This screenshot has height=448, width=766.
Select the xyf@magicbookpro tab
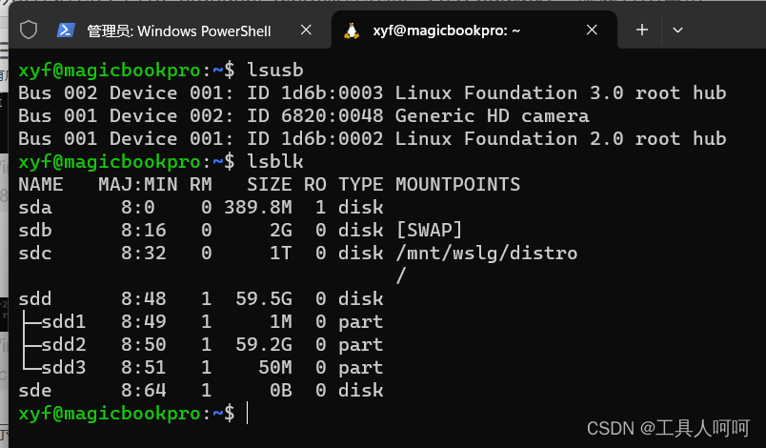[x=447, y=31]
